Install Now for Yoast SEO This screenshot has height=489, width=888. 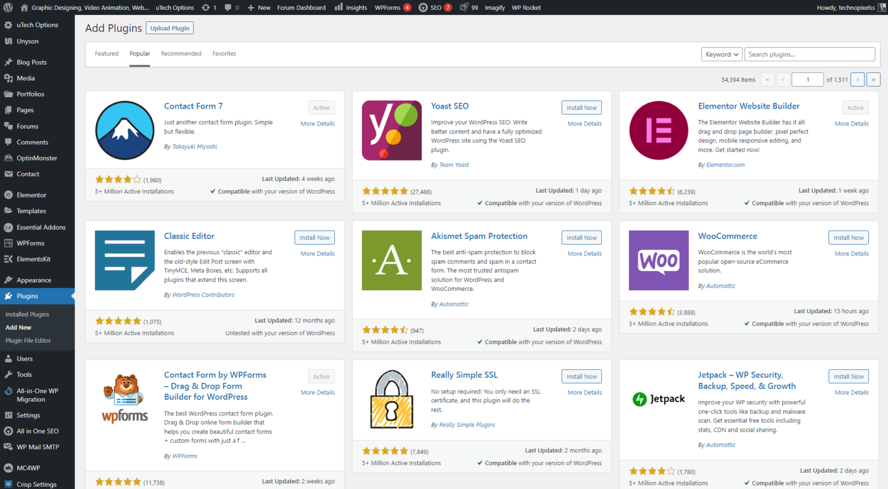pyautogui.click(x=581, y=108)
